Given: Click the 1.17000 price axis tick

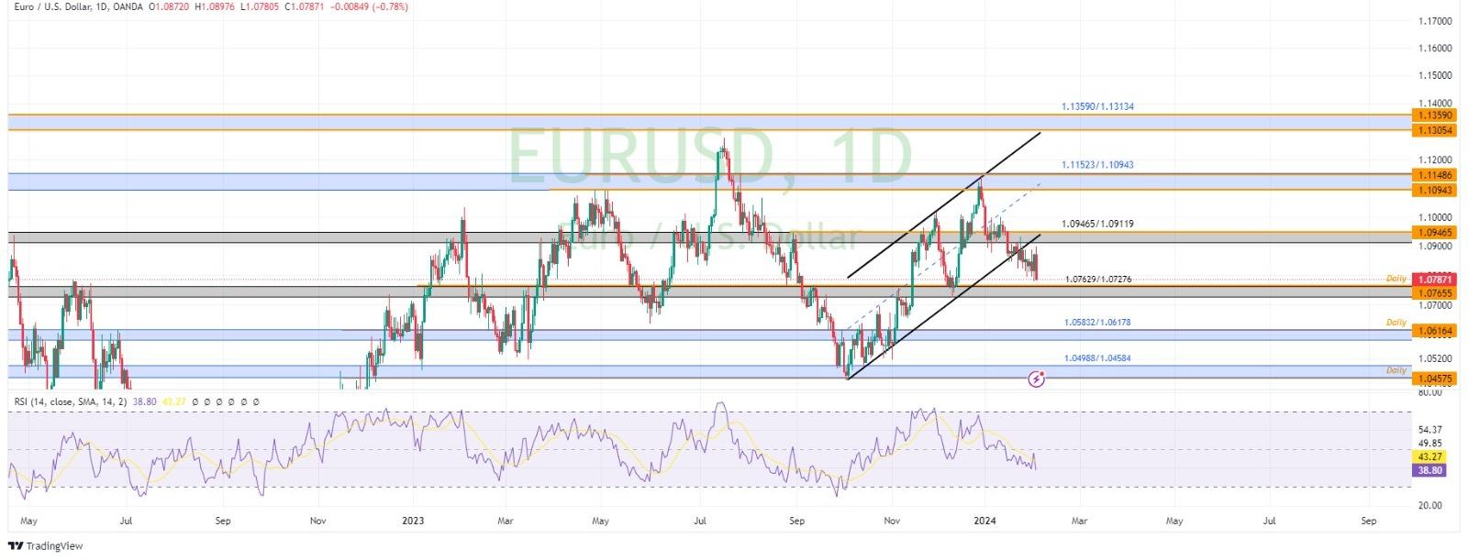Looking at the screenshot, I should [1434, 20].
